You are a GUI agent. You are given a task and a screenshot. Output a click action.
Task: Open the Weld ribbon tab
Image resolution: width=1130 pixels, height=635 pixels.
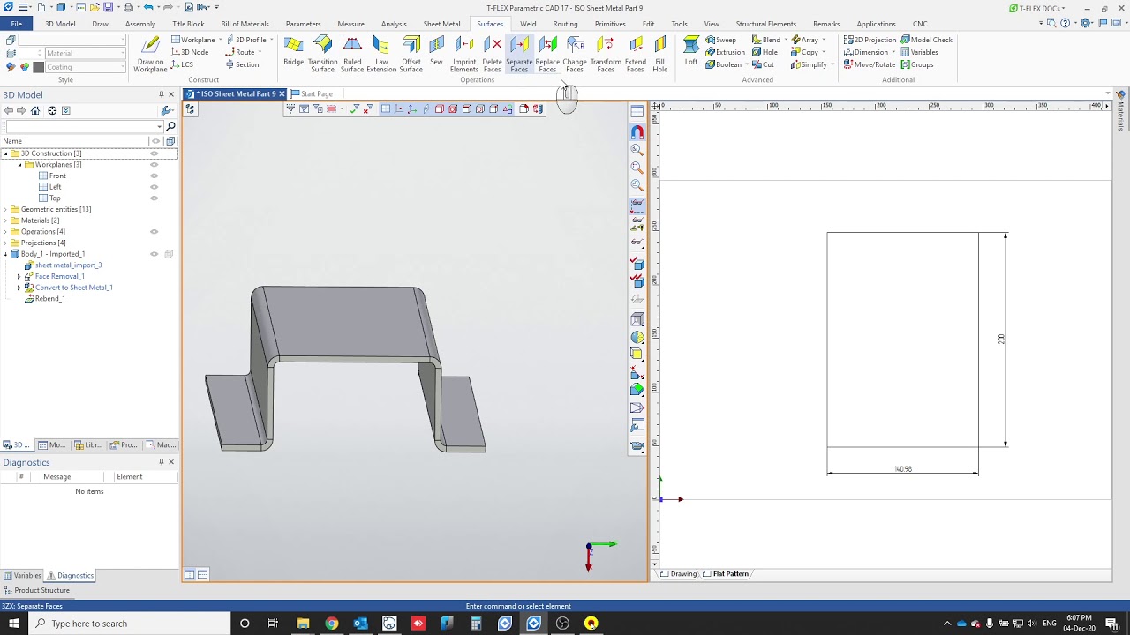(528, 24)
